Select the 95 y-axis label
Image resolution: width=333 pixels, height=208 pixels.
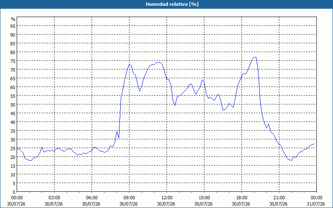coord(13,26)
